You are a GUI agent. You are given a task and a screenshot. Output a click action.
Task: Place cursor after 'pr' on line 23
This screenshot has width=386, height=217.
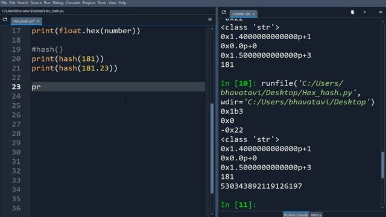click(40, 87)
